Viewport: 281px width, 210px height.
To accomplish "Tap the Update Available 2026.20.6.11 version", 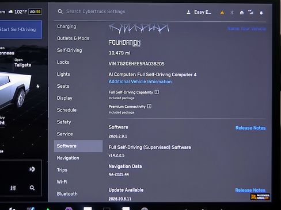I will [120, 199].
